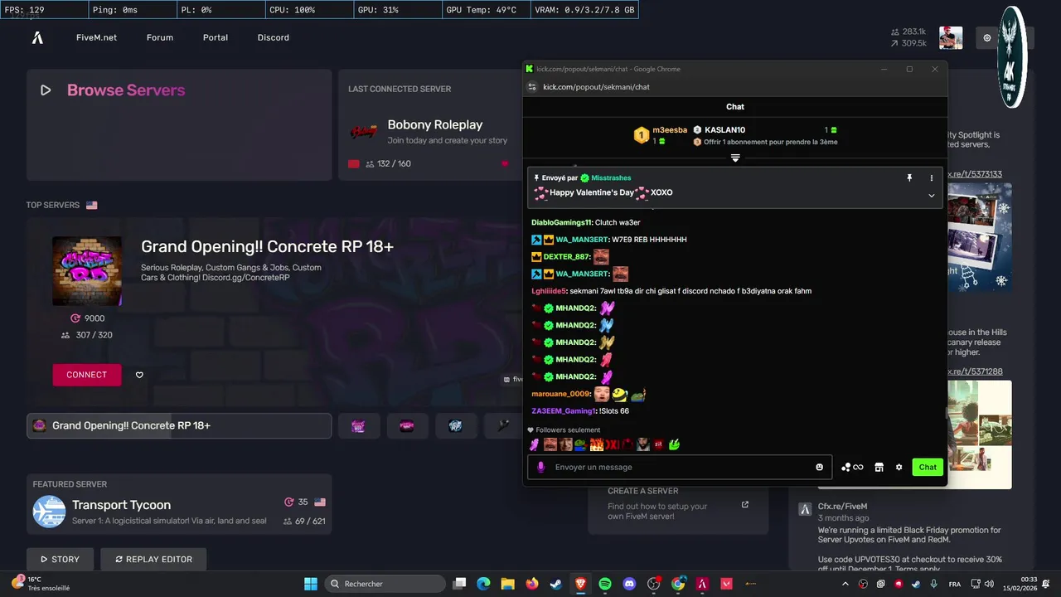Open the channel points infinity icon
The height and width of the screenshot is (597, 1061).
pyautogui.click(x=853, y=467)
